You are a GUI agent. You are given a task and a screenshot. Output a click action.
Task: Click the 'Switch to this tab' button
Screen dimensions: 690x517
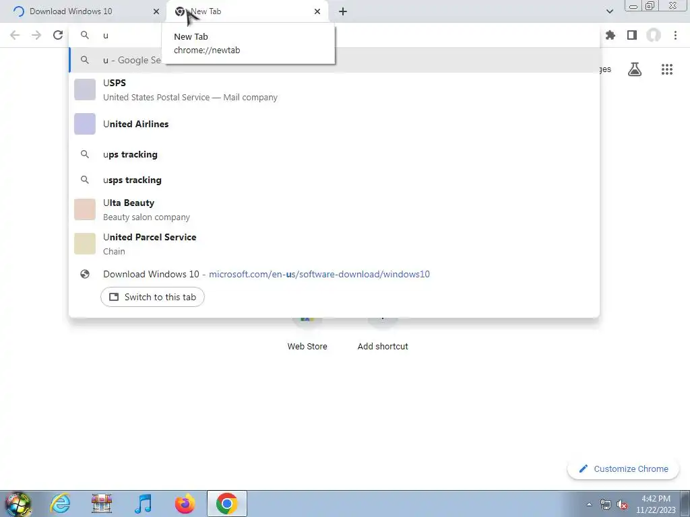click(152, 297)
